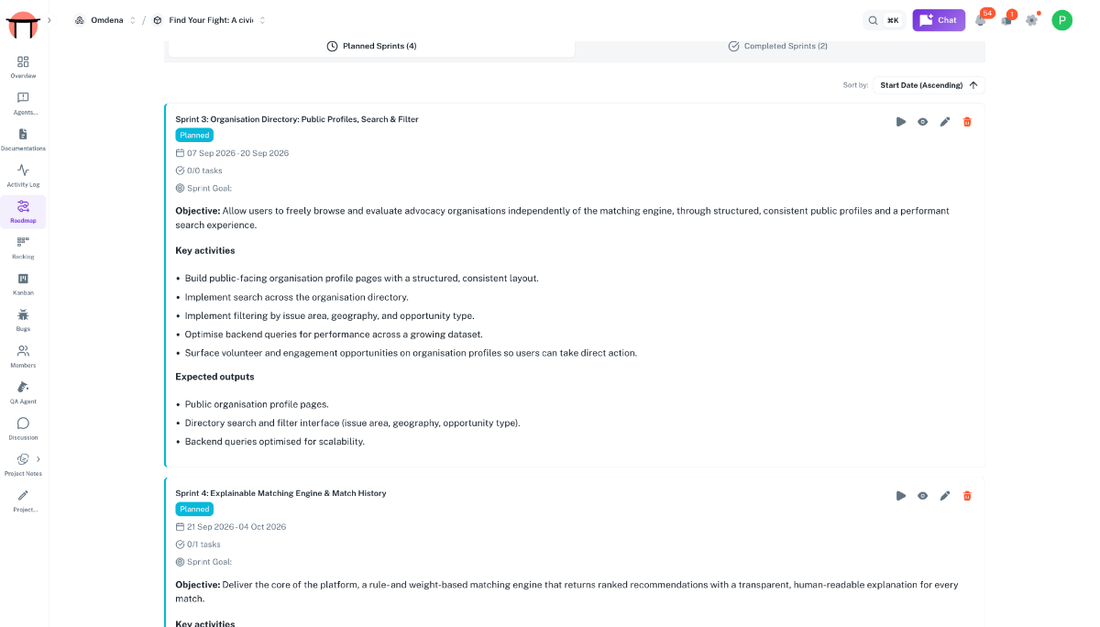Viewport: 1100px width, 627px height.
Task: Open the notifications bell with 54 badge
Action: point(981,19)
